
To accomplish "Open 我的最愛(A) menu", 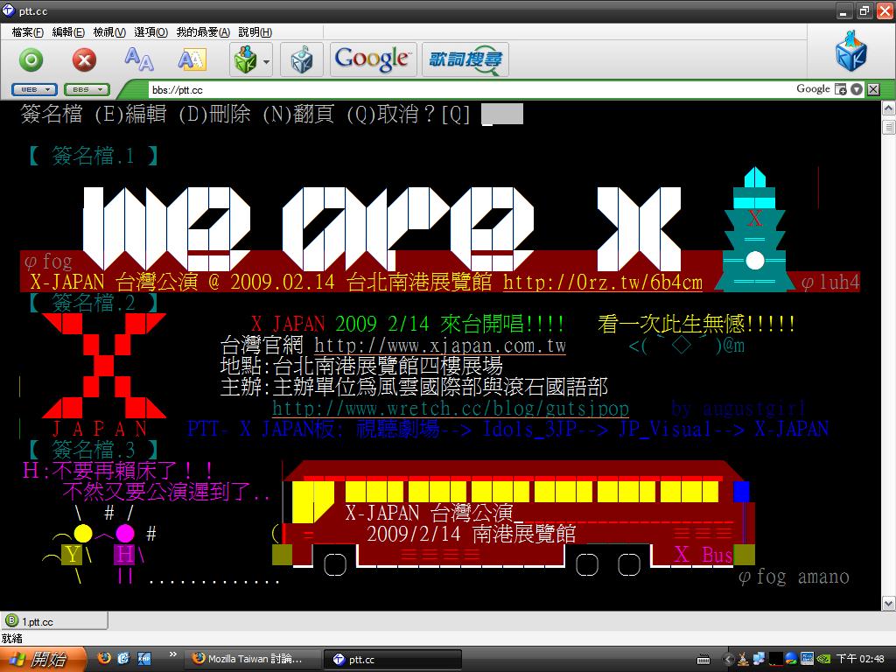I will 203,32.
